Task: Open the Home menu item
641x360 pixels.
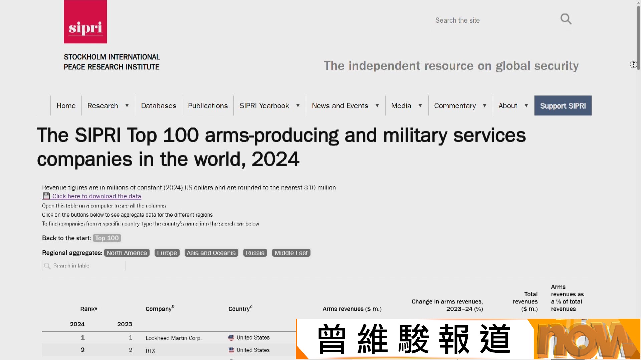Action: [66, 105]
